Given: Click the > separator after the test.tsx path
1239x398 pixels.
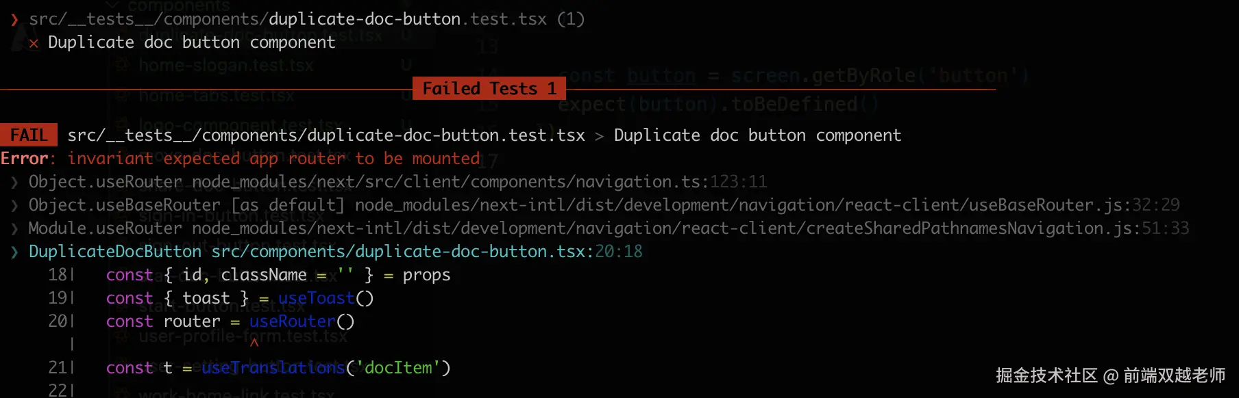Looking at the screenshot, I should tap(599, 136).
